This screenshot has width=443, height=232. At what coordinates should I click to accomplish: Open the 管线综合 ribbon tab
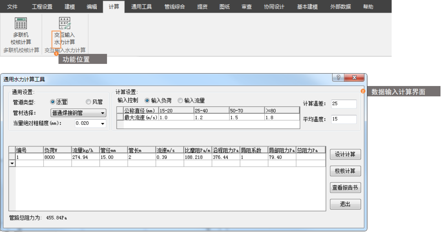click(x=175, y=6)
